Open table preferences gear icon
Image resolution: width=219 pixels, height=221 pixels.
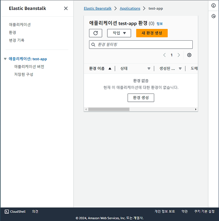tap(189, 55)
